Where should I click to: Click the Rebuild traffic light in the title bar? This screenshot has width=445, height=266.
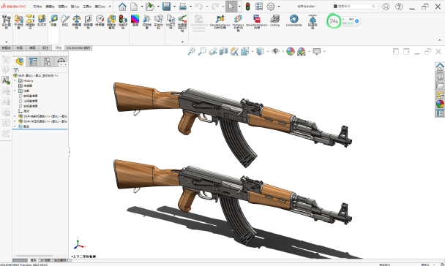[248, 7]
